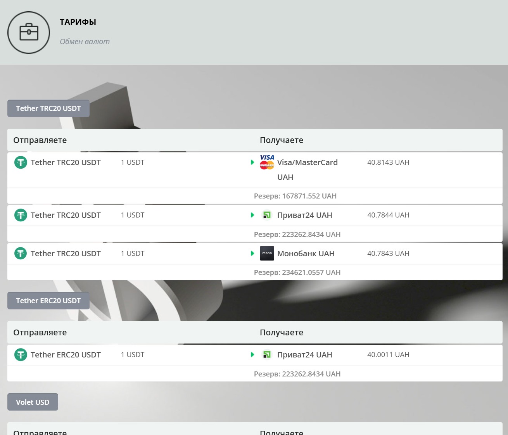Click Tether icon in ERC20 row
The image size is (508, 435).
21,355
